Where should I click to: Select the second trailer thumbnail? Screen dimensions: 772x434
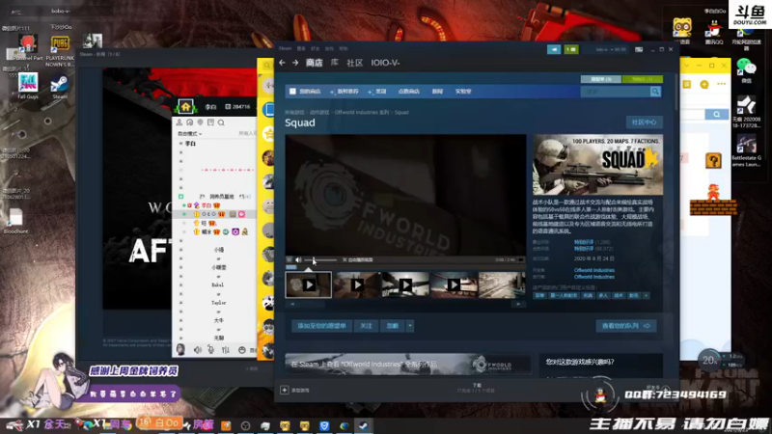pos(357,285)
